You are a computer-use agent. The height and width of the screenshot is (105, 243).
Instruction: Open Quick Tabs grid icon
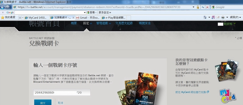pyautogui.click(x=20, y=18)
